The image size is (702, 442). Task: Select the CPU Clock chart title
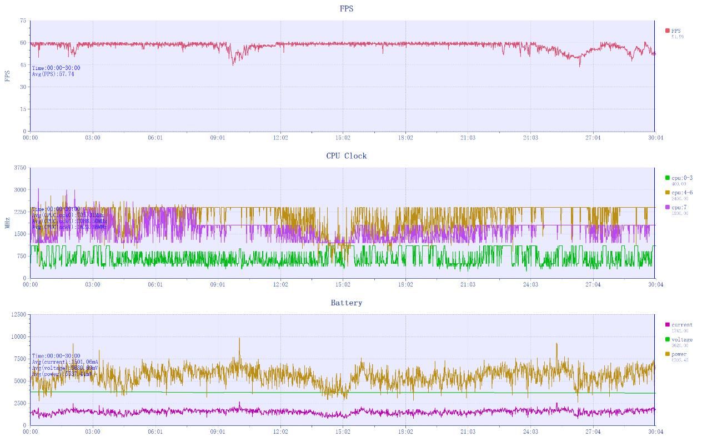tap(347, 155)
